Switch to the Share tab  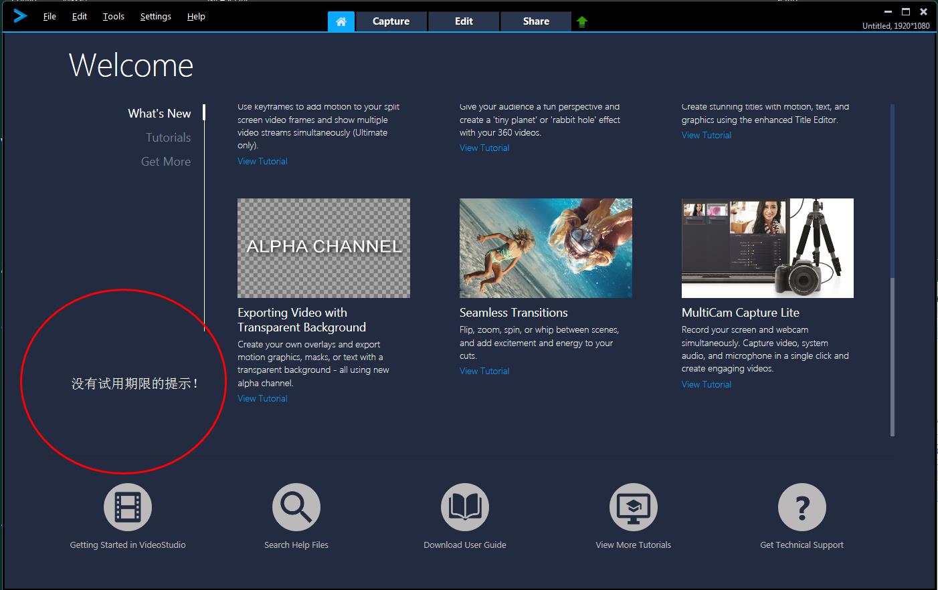(x=536, y=21)
